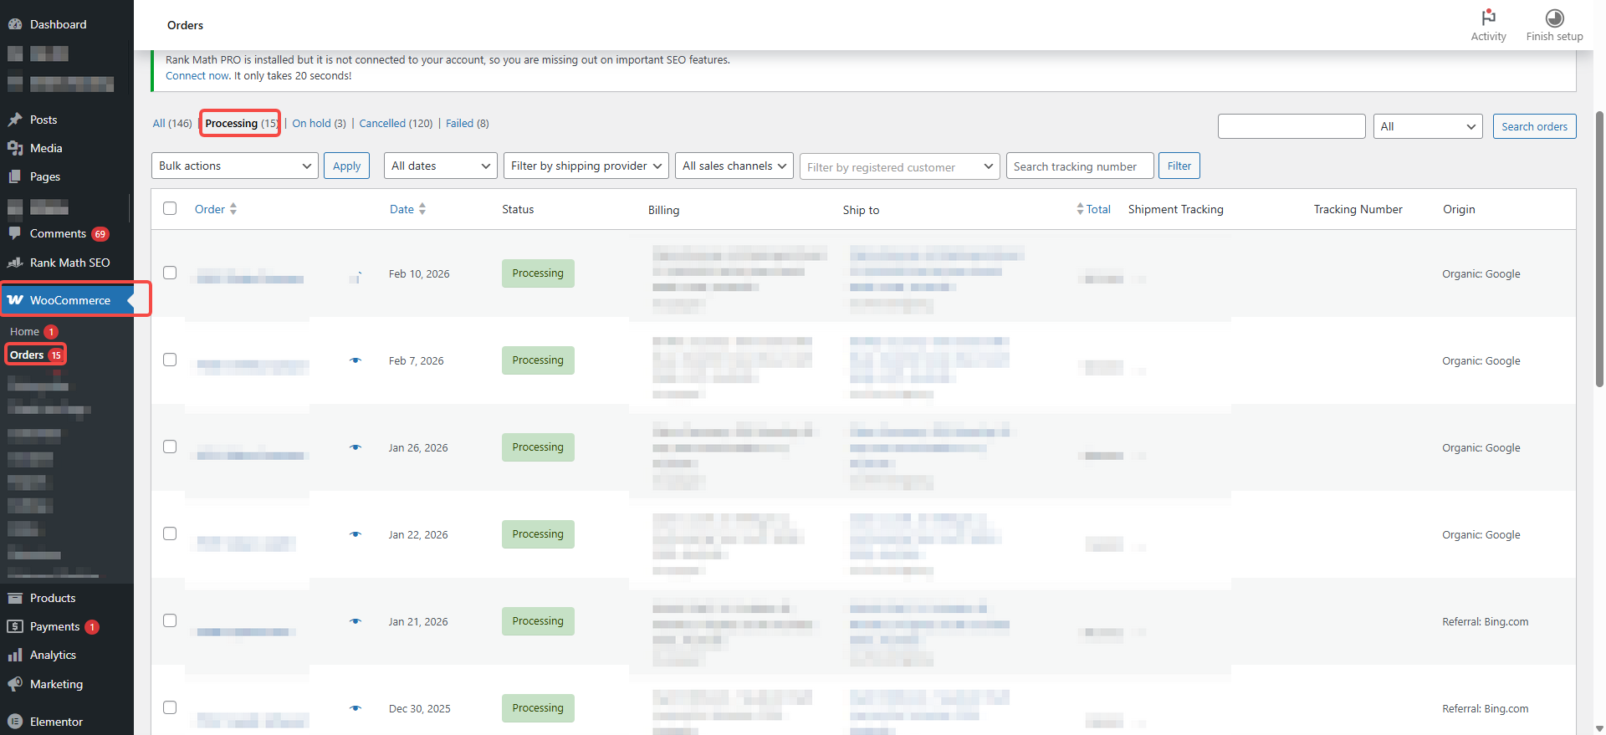Preview the Feb 7, 2026 order
This screenshot has width=1606, height=735.
pos(355,360)
